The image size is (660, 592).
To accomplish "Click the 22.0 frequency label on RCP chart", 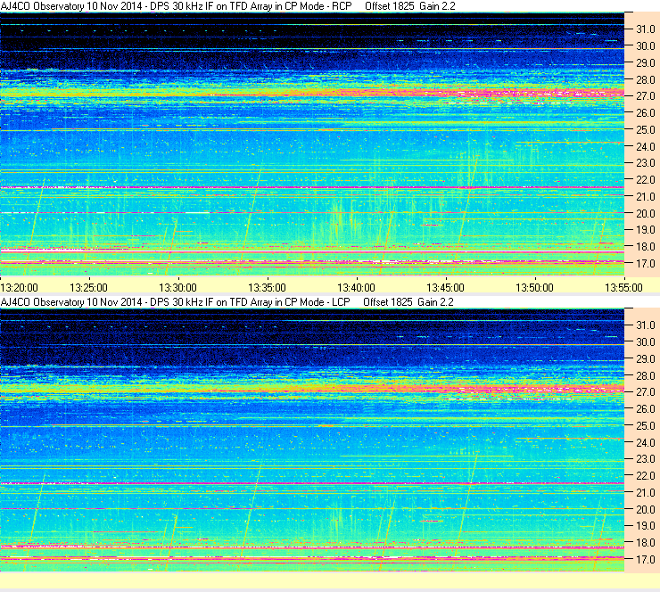I will click(x=646, y=180).
